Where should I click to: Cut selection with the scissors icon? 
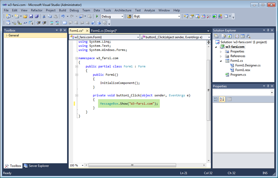point(44,16)
